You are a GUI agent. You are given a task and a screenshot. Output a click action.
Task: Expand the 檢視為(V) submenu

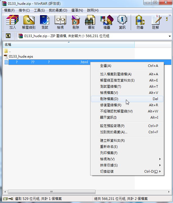(127, 159)
